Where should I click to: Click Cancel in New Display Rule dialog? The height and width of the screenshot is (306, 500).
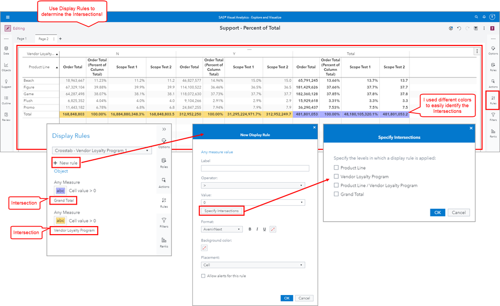coord(304,298)
